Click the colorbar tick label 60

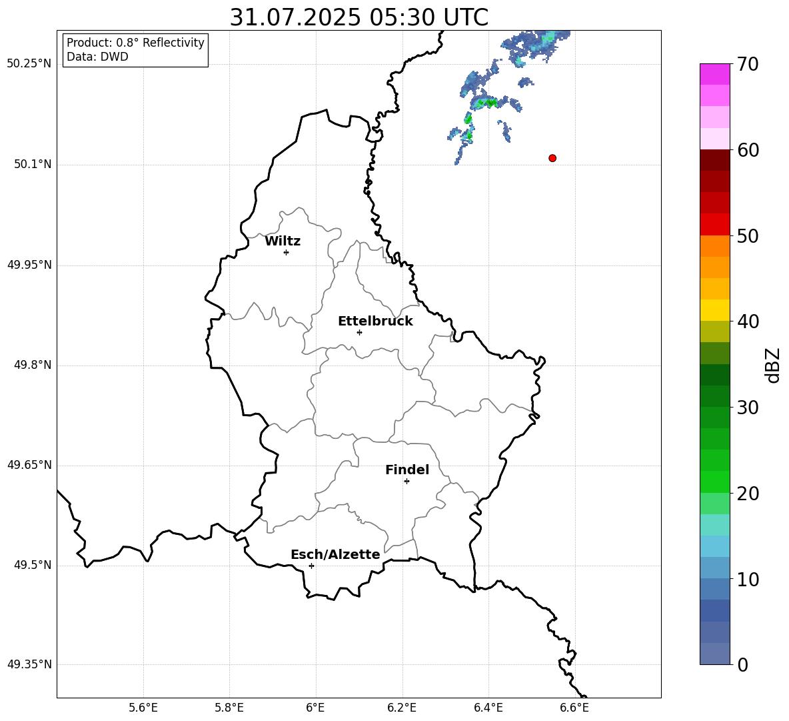tap(748, 150)
